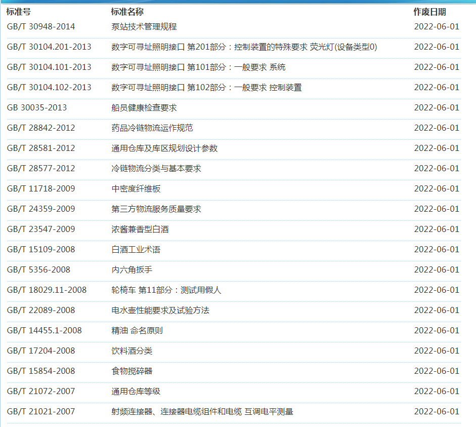Image resolution: width=476 pixels, height=427 pixels.
Task: Select 通用仓库及库区规划设计参数 row title
Action: point(164,148)
